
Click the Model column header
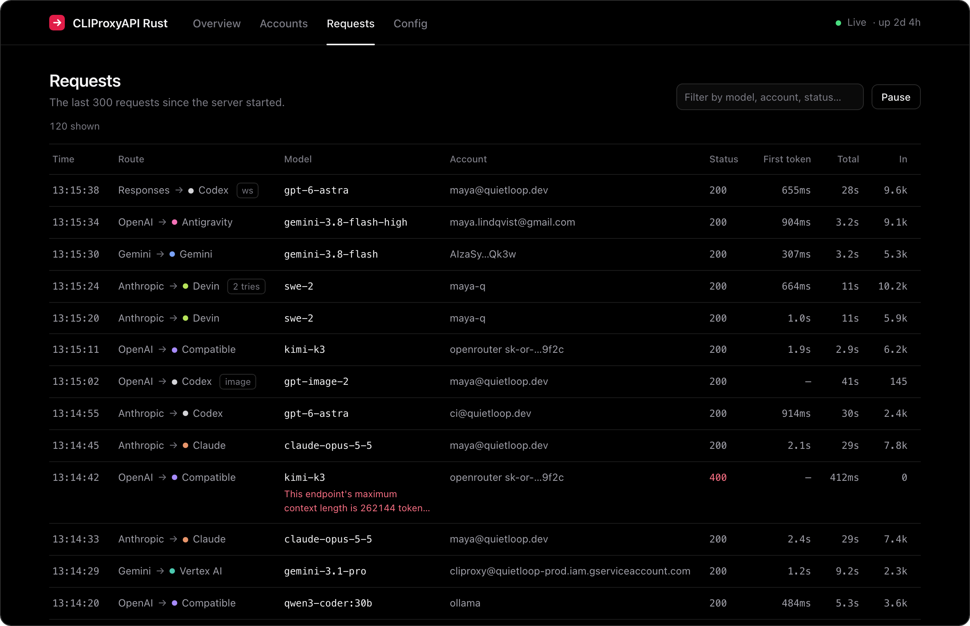[x=298, y=159]
